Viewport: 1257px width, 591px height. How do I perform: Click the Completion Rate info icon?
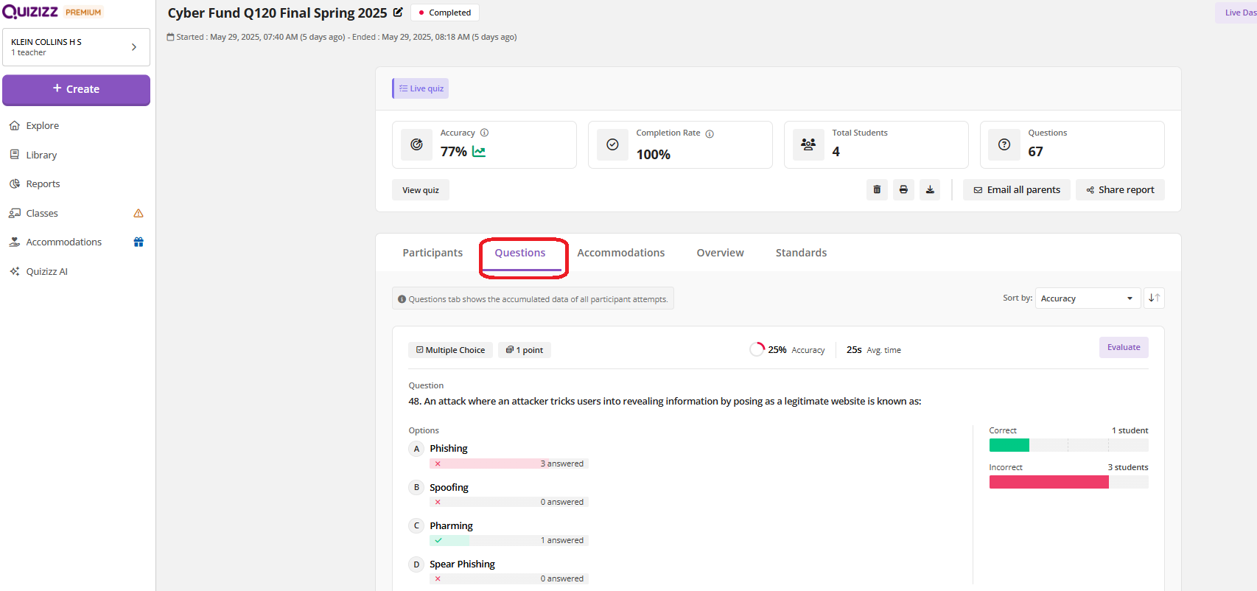tap(710, 134)
